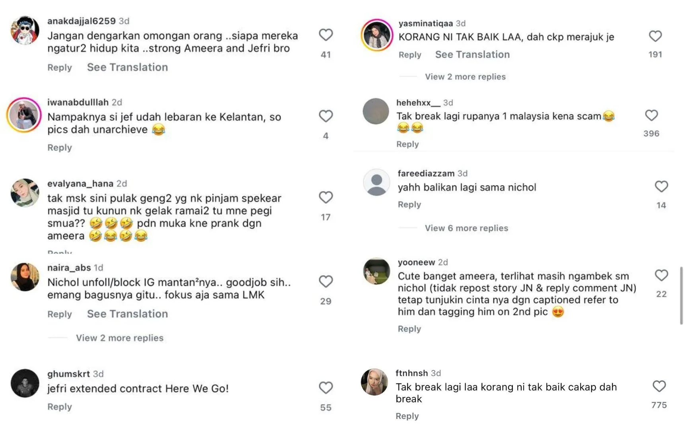This screenshot has height=430, width=684.
Task: Heart the ghumskrt 'Here We Go' comment
Action: tap(325, 388)
